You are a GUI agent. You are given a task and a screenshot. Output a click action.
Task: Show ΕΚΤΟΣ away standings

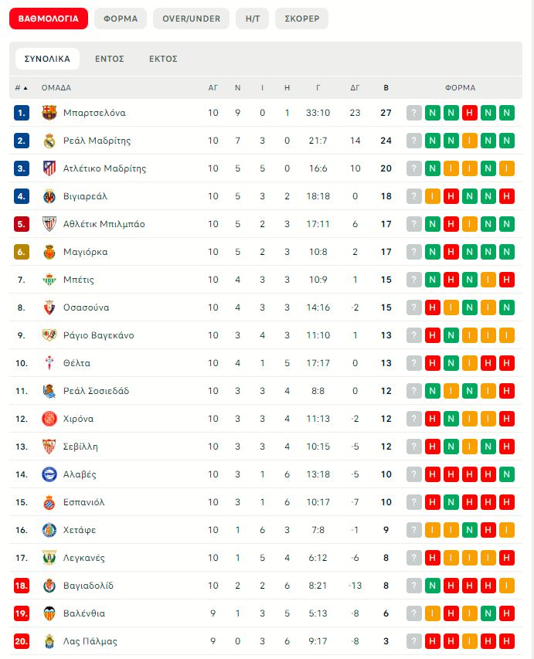pyautogui.click(x=163, y=59)
